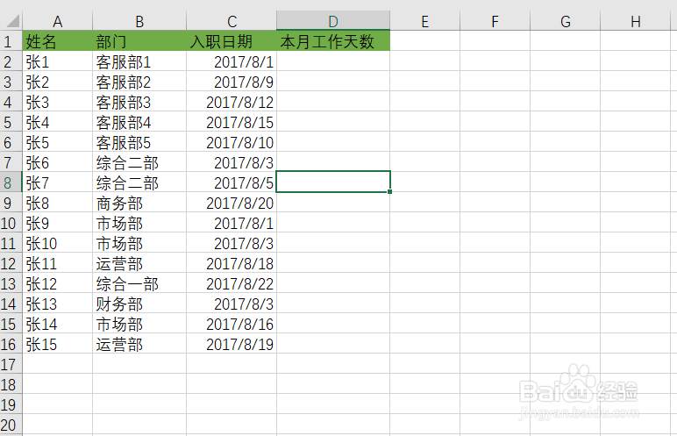The image size is (677, 436).
Task: Click cell containing 张7
Action: point(57,182)
